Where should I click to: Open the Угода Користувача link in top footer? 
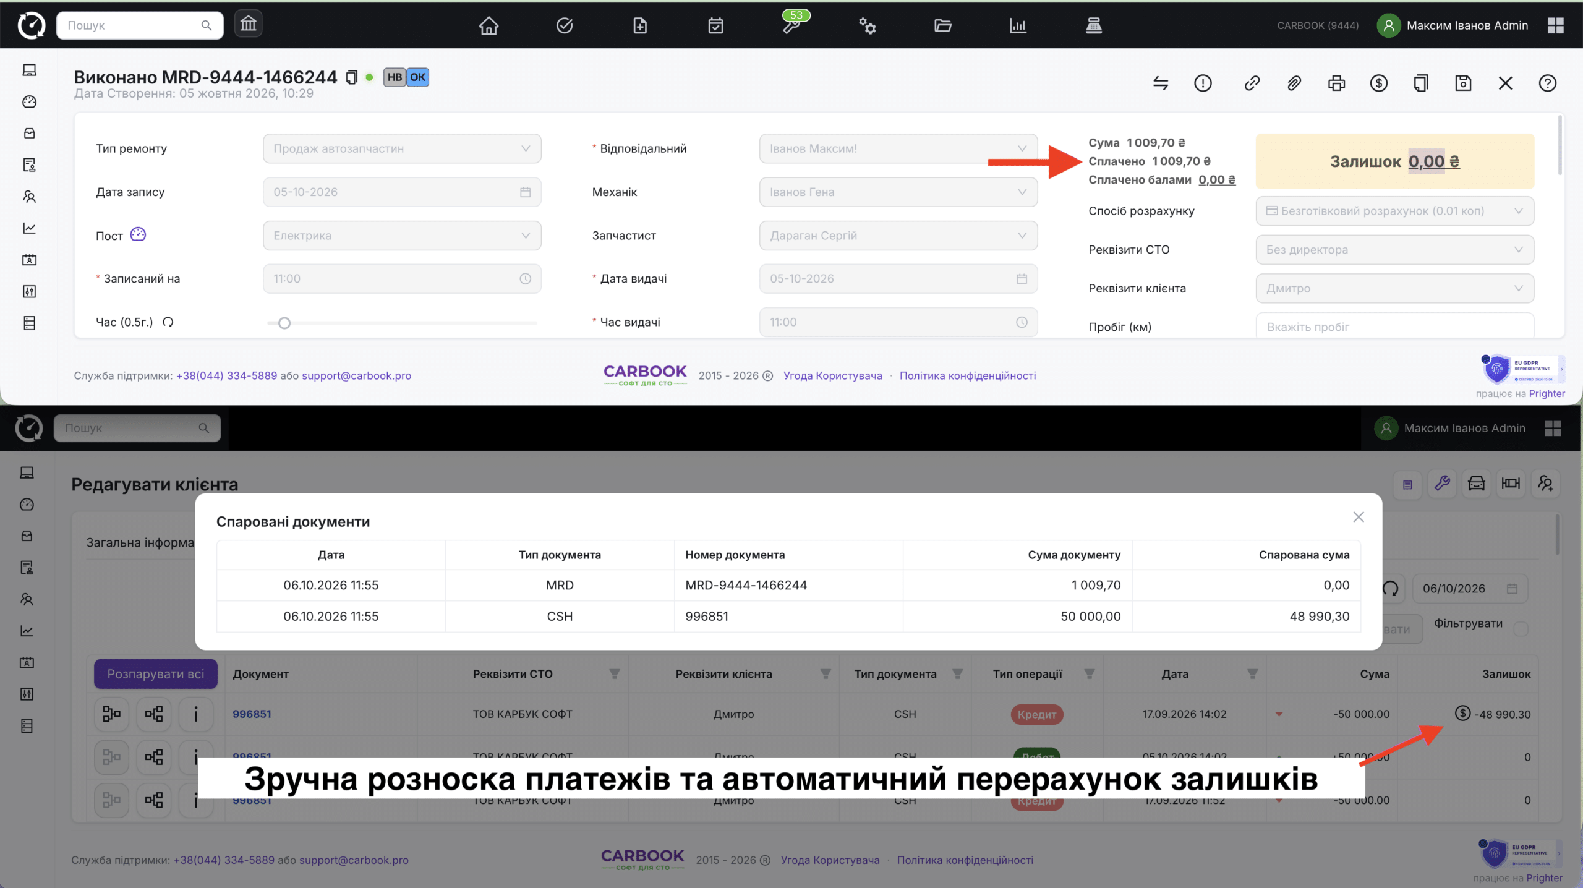click(832, 375)
